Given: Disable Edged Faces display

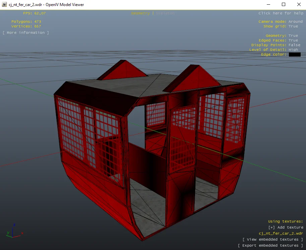Looking at the screenshot, I should tap(293, 40).
